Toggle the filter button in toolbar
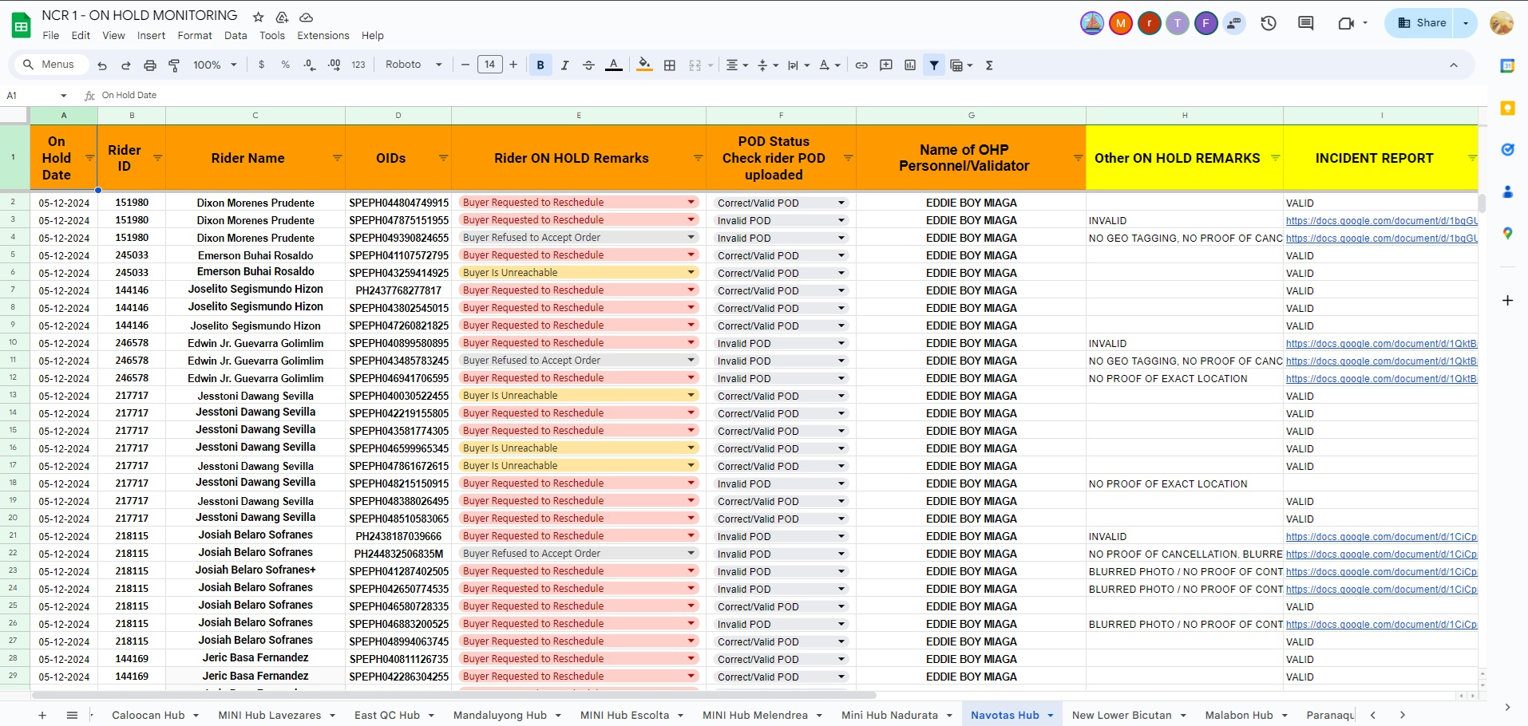The image size is (1528, 726). tap(934, 65)
